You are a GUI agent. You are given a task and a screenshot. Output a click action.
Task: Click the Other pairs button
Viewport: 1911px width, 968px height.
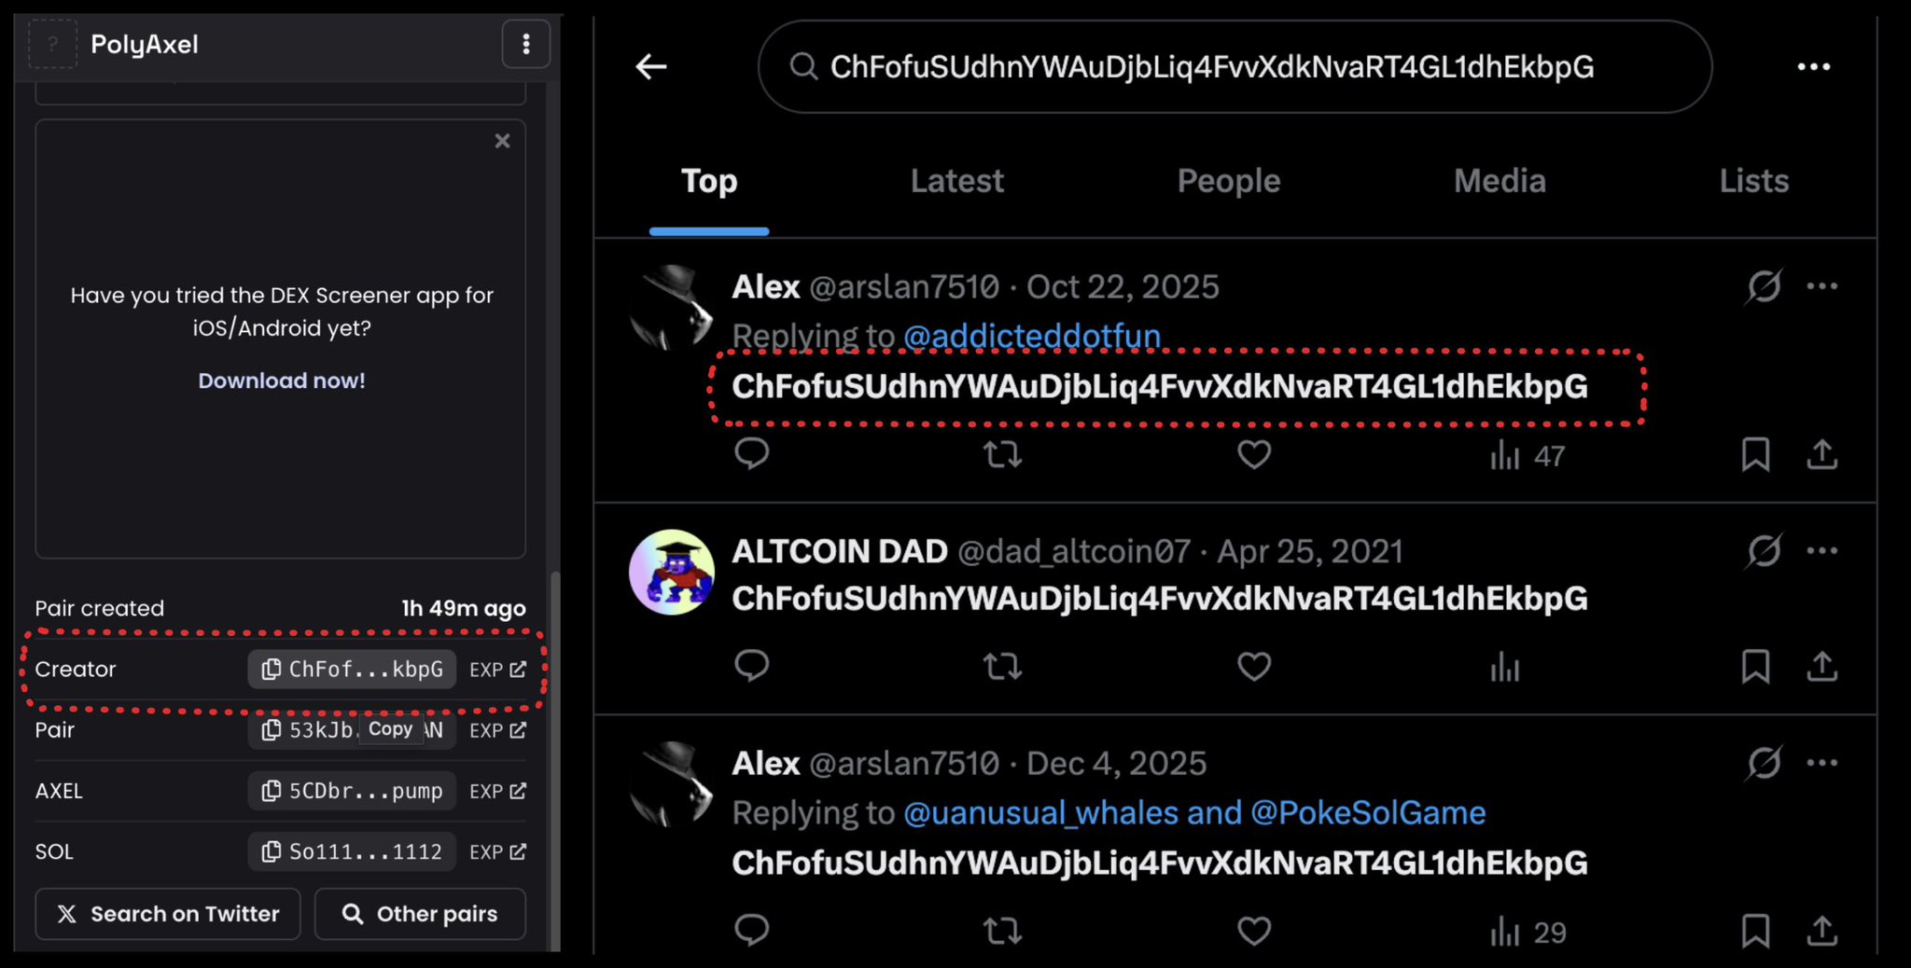[x=420, y=914]
